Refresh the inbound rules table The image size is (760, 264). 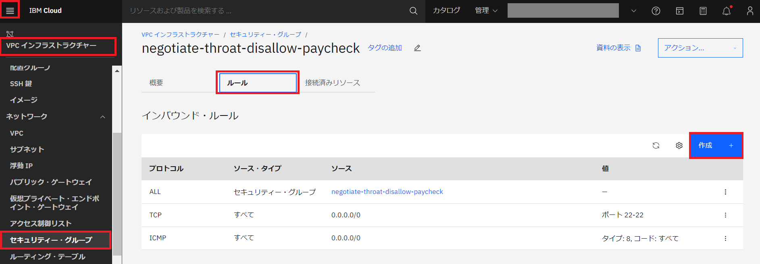[656, 146]
